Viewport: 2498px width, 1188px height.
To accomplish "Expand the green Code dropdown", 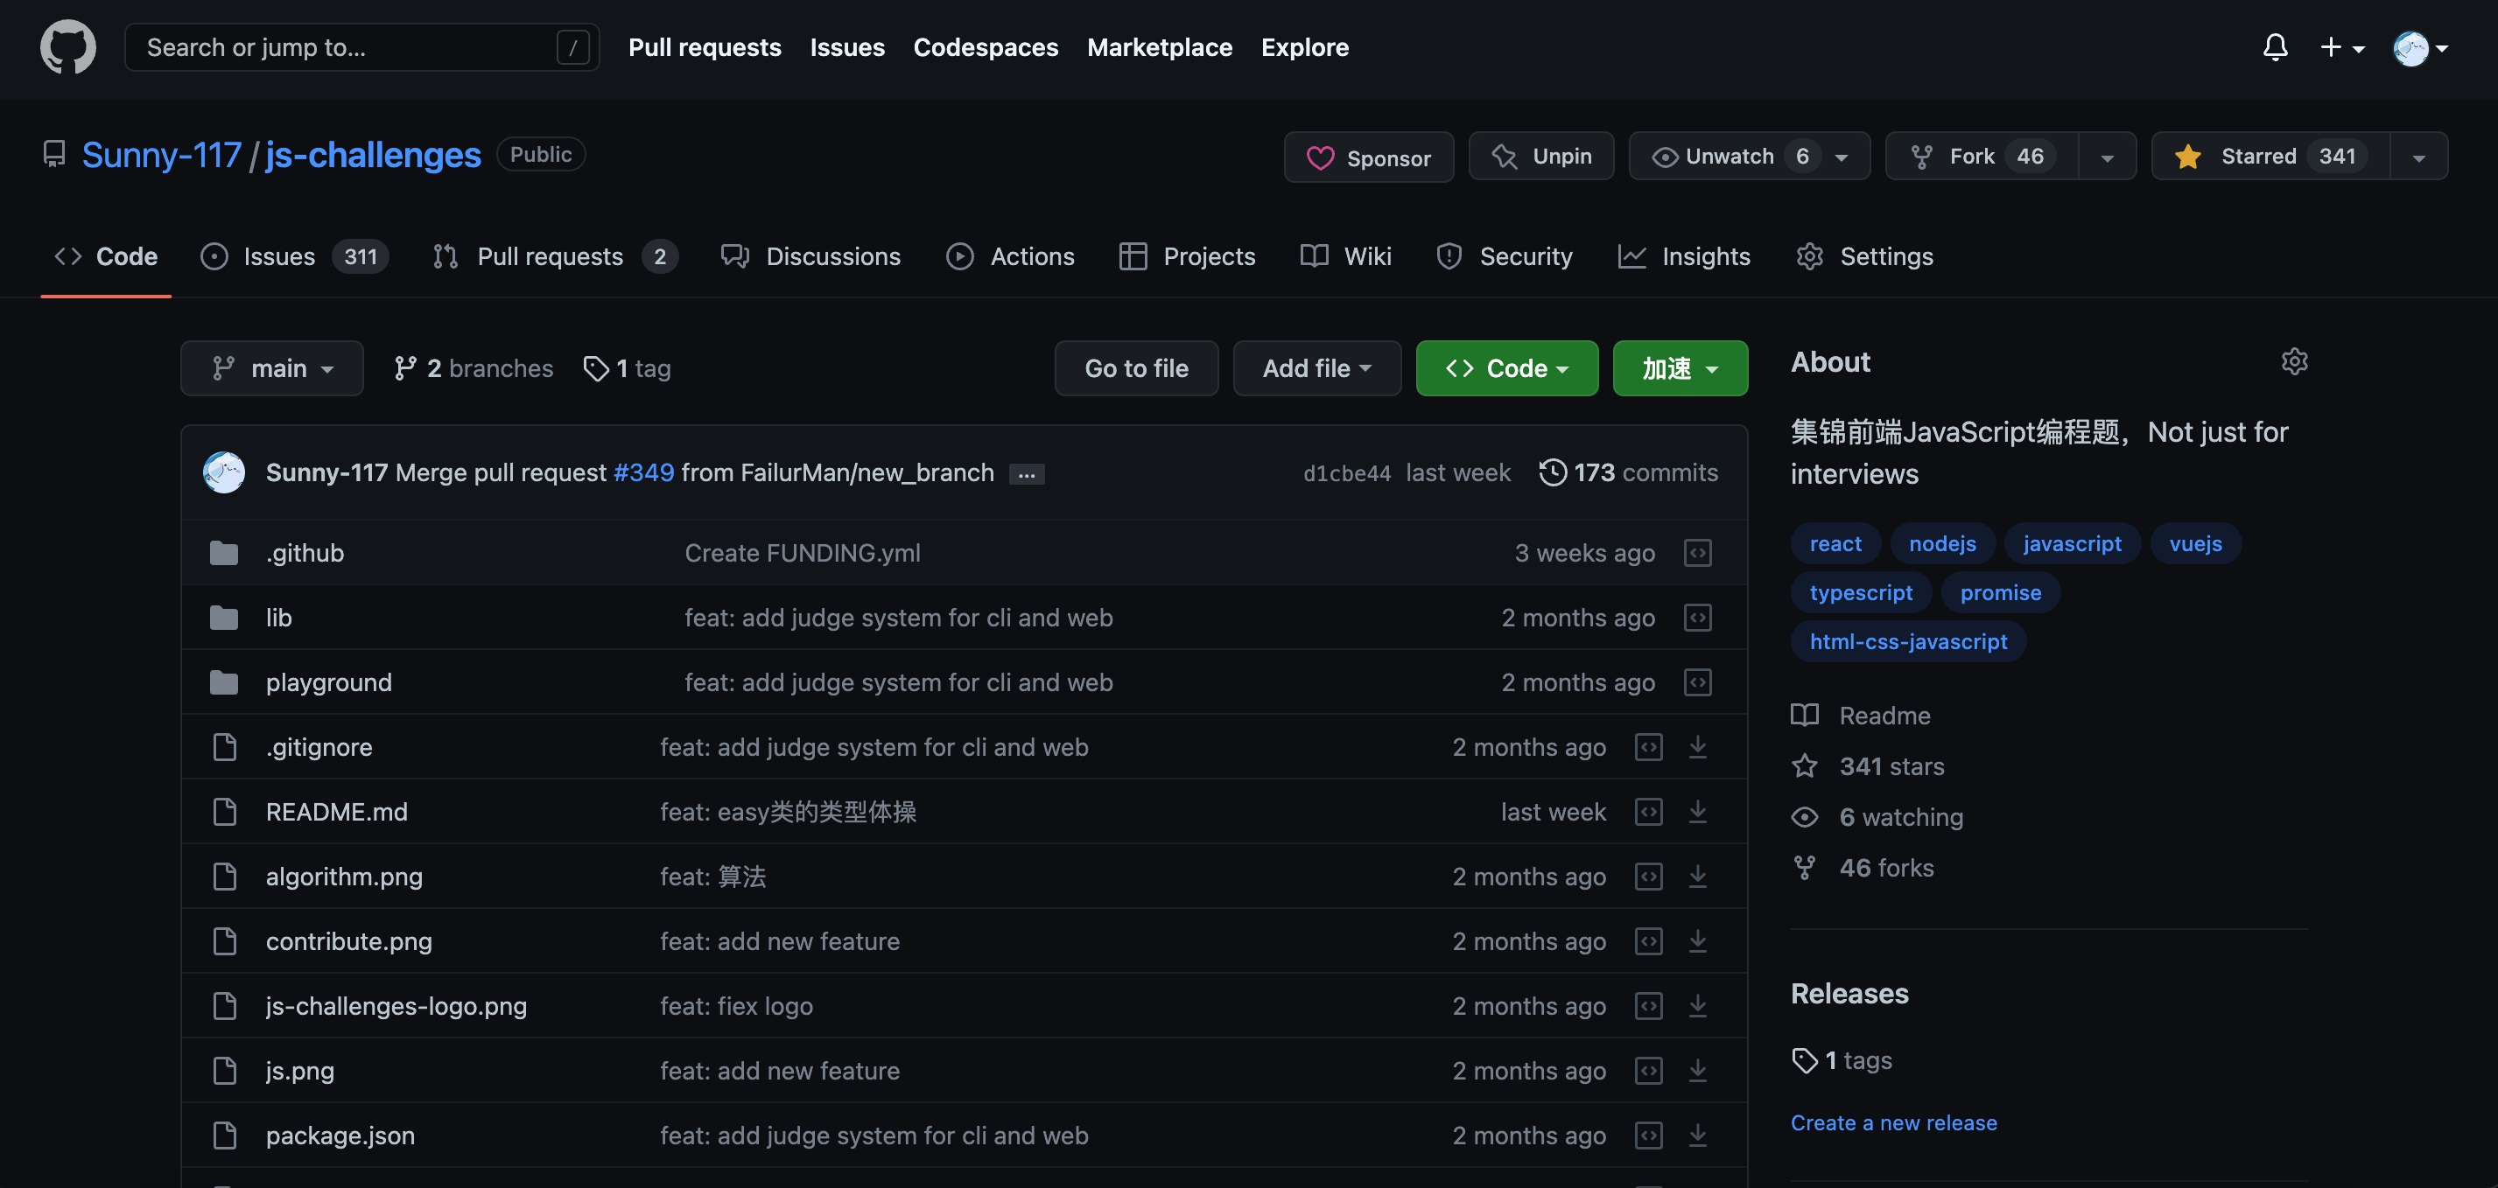I will pos(1506,368).
